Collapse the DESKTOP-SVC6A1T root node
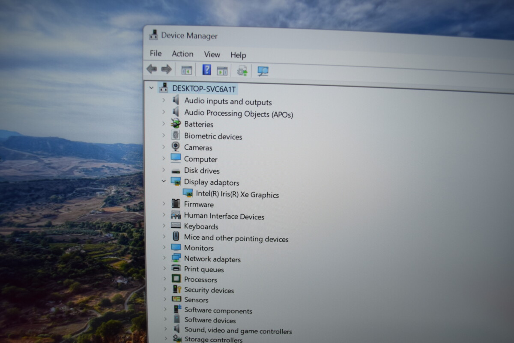 (x=151, y=88)
